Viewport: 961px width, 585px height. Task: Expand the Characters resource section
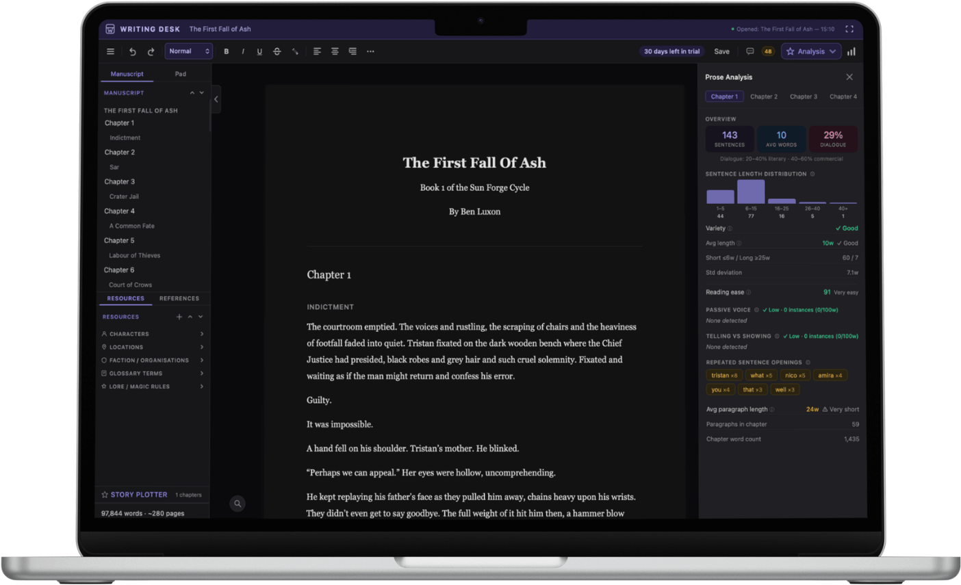point(152,334)
